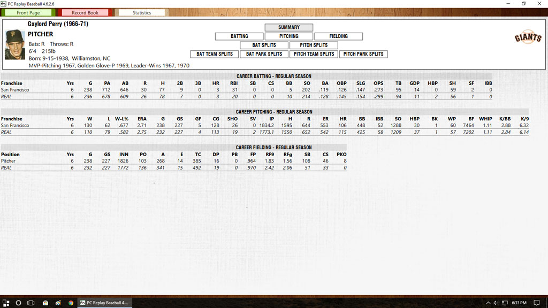Open the Windows Start menu
The image size is (548, 308).
click(x=6, y=303)
